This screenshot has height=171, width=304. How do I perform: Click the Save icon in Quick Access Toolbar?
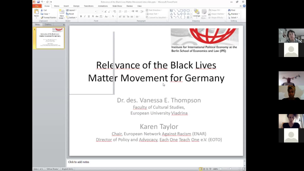38,2
